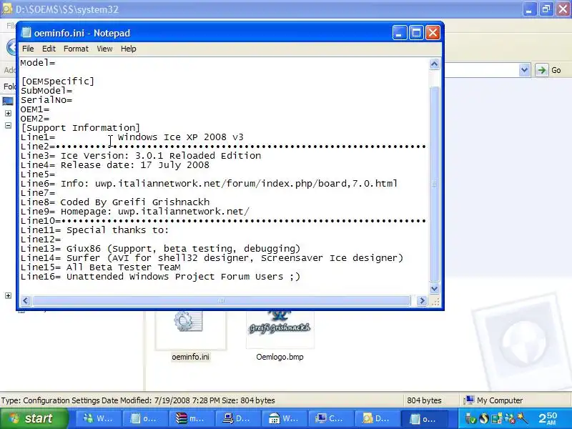Click 'Line11= Special thanks to:' line

pyautogui.click(x=95, y=230)
